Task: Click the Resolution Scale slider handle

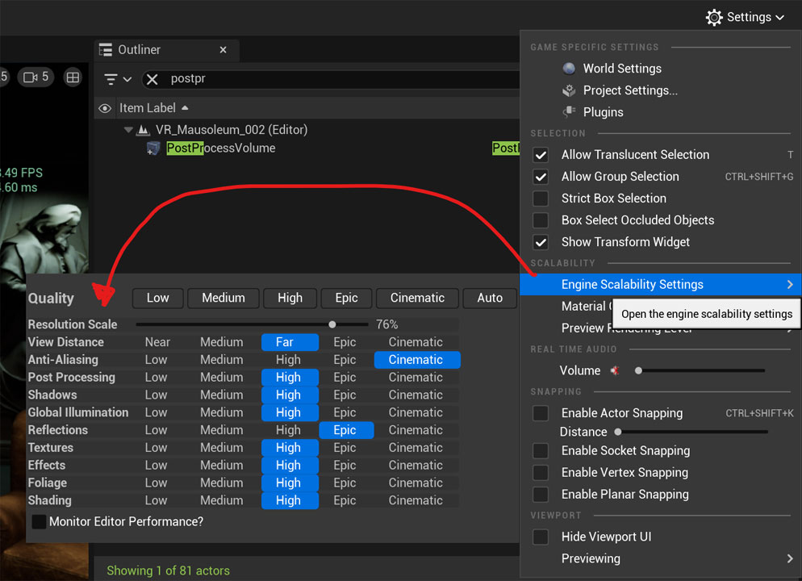Action: click(x=332, y=324)
